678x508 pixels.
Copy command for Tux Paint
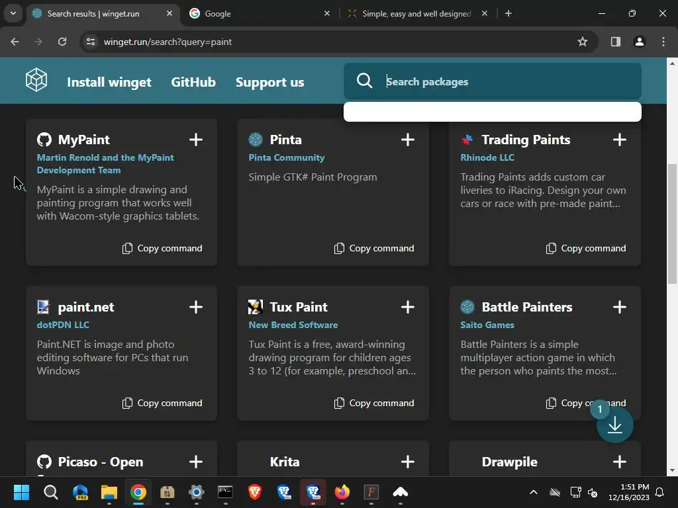(x=375, y=403)
